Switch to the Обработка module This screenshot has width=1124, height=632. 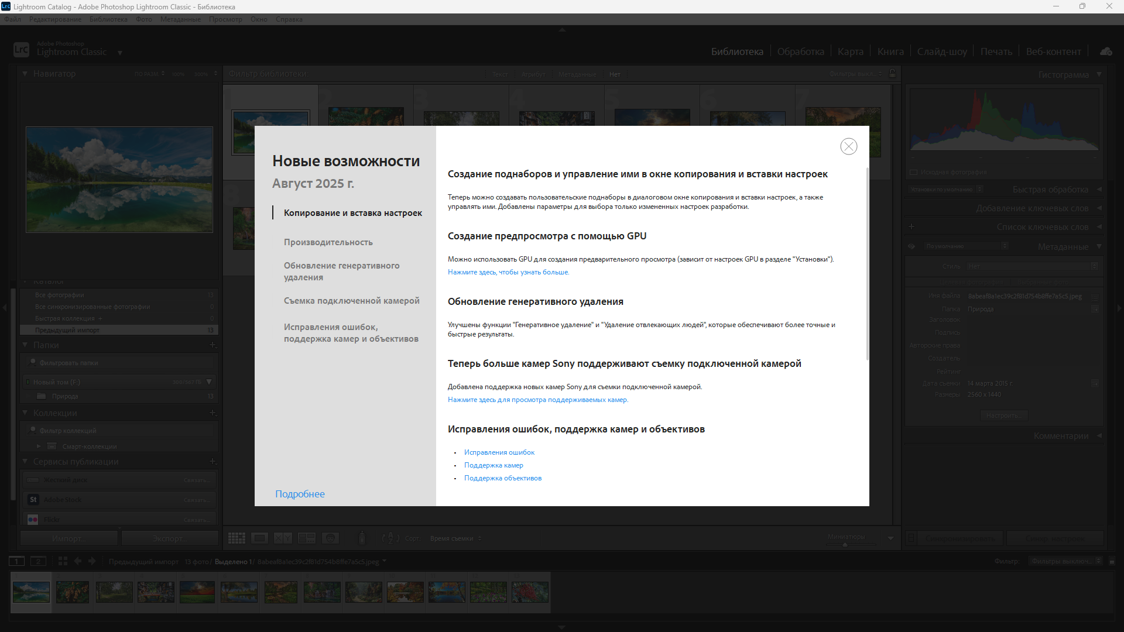point(800,51)
